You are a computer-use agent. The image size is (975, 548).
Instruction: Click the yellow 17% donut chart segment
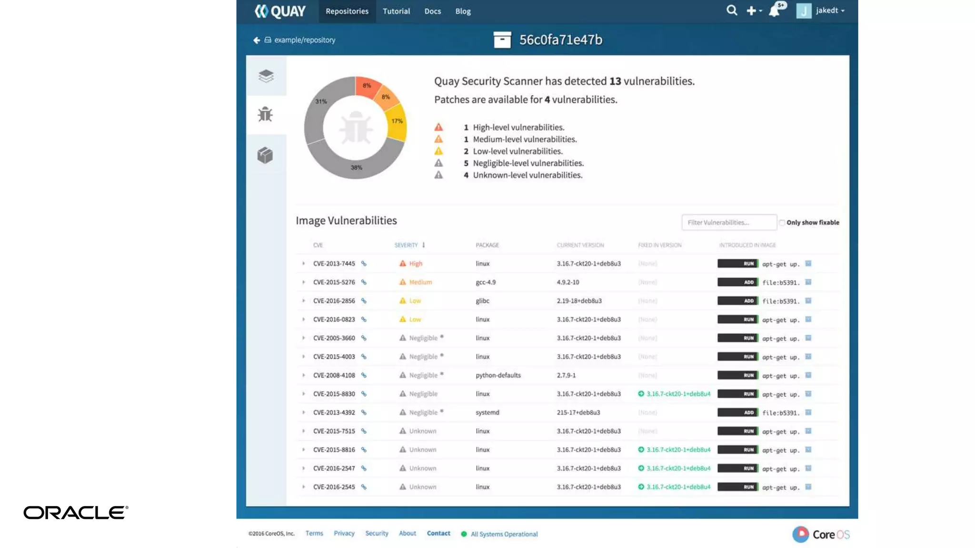click(x=398, y=123)
